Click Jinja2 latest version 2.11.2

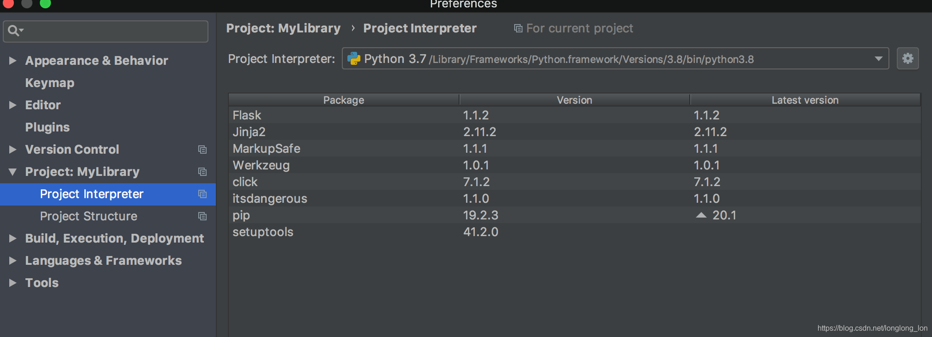point(710,132)
